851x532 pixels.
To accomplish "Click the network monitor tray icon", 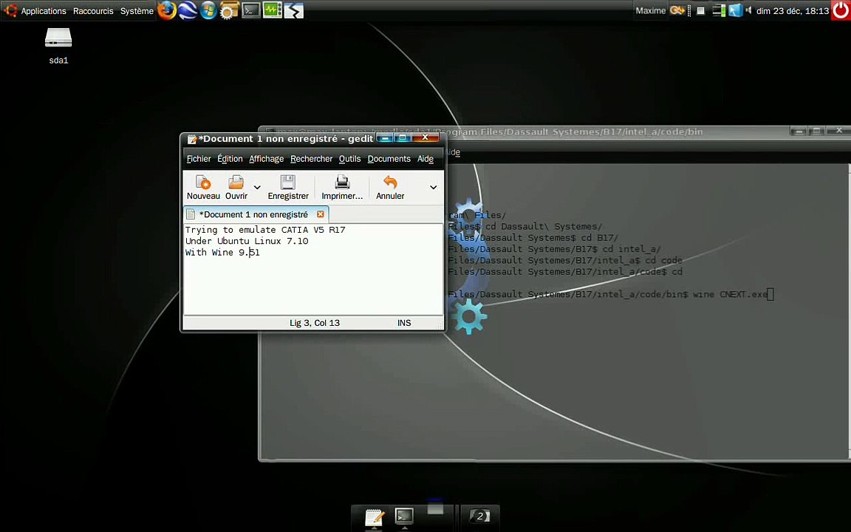I will pos(719,10).
